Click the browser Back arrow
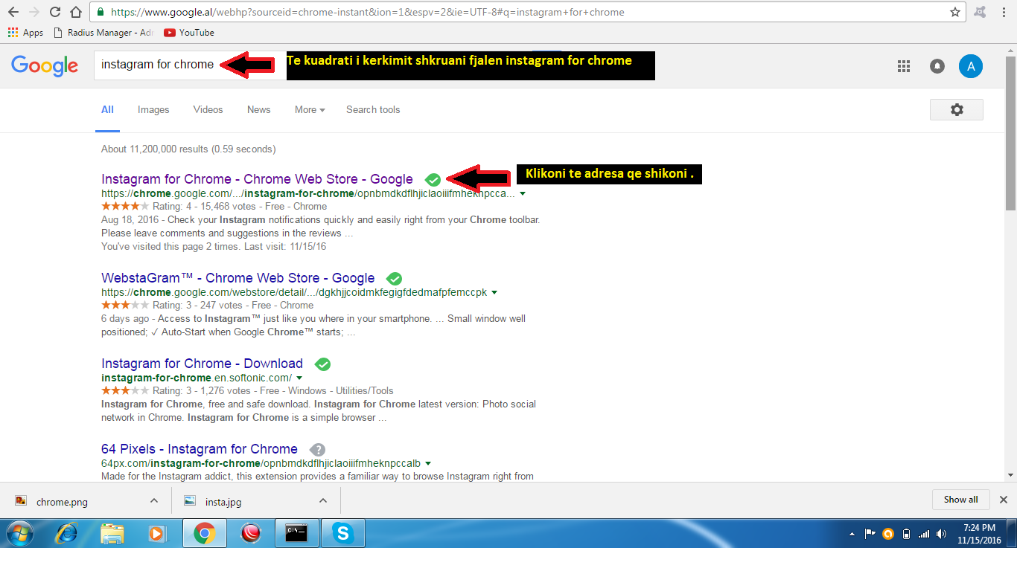This screenshot has width=1017, height=571. [x=13, y=12]
